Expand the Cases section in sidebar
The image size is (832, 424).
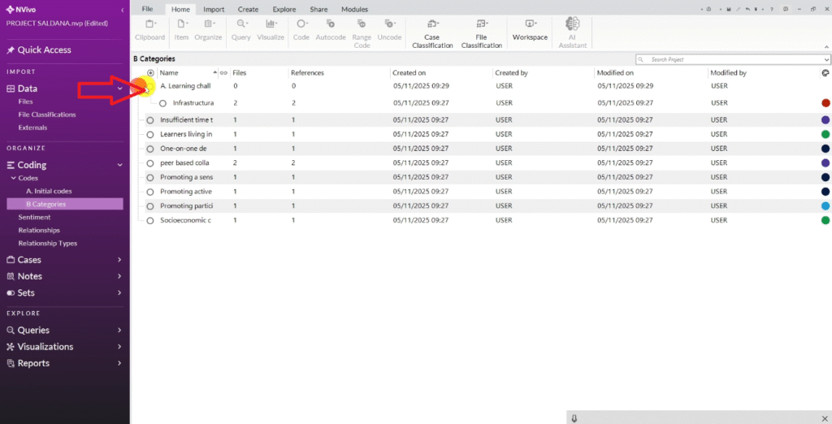(119, 260)
